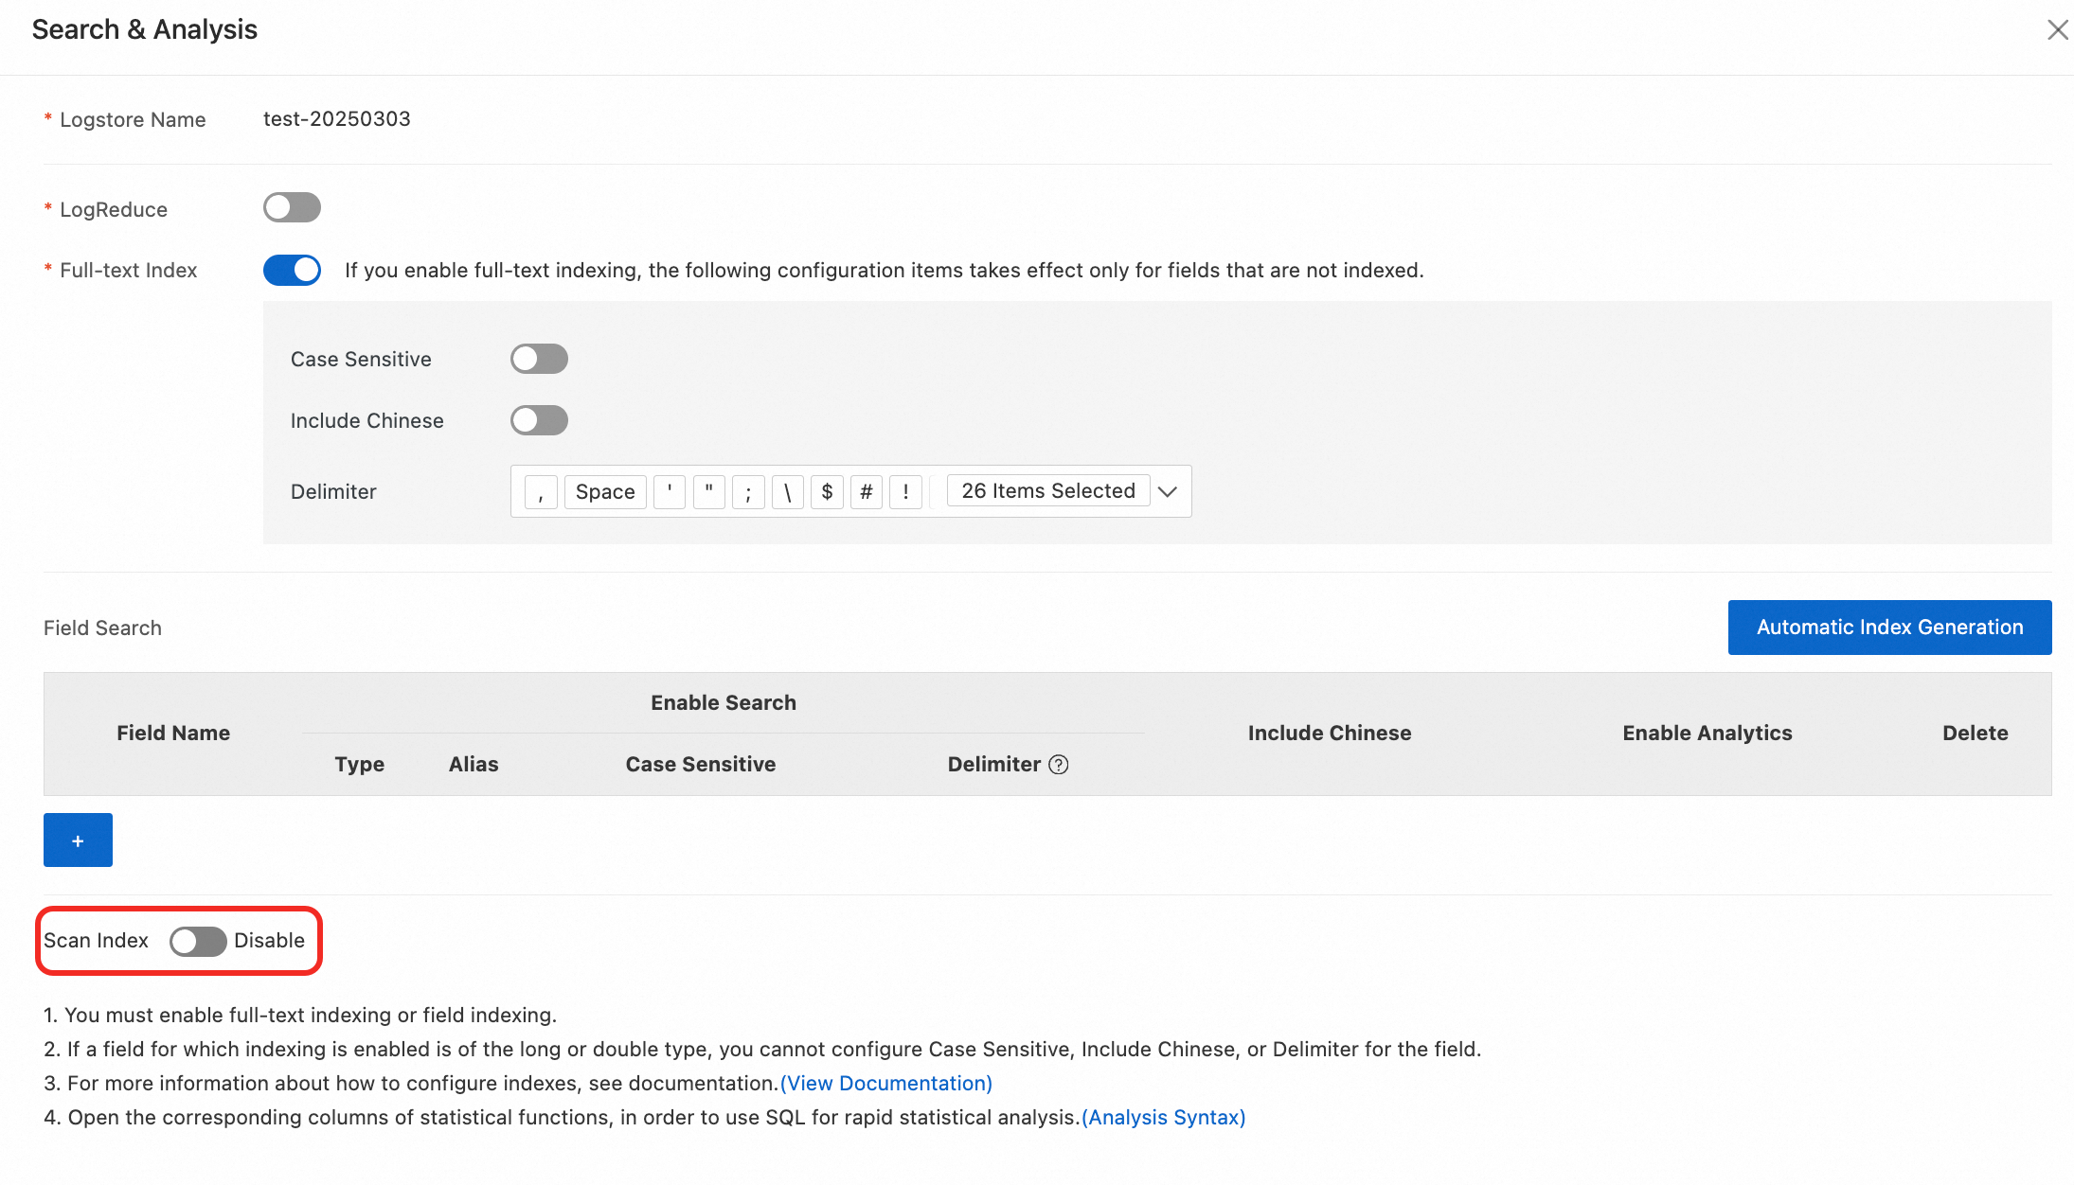The height and width of the screenshot is (1185, 2074).
Task: Turn on Include Chinese switch
Action: [539, 421]
